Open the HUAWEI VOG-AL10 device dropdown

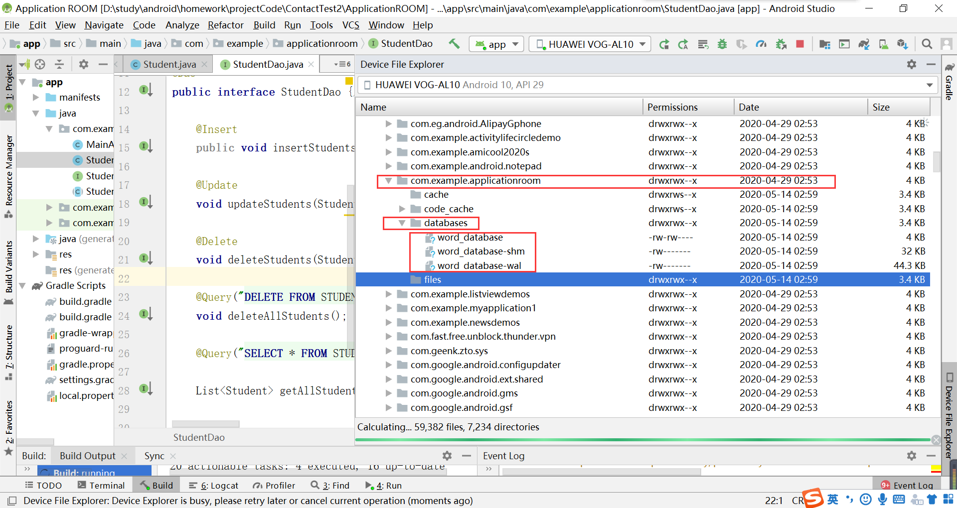pos(591,44)
